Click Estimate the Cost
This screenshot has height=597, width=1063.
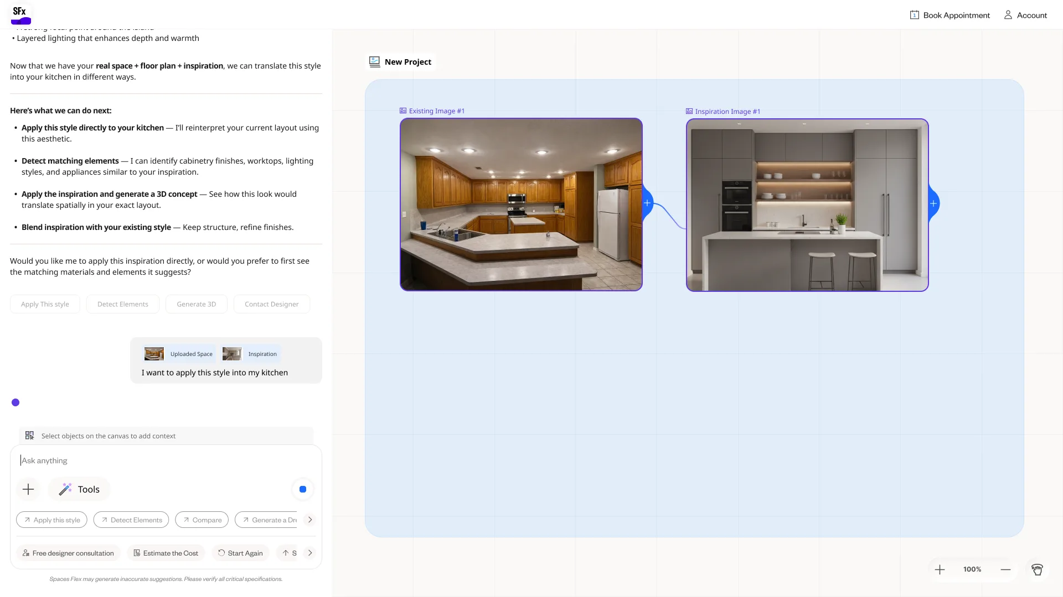166,553
